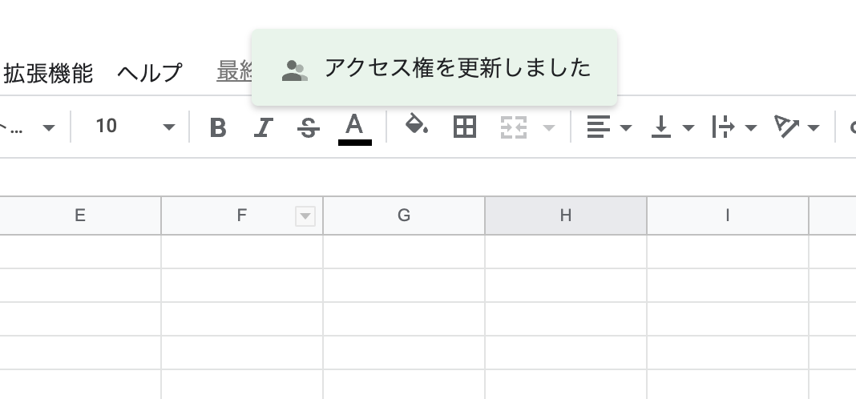The width and height of the screenshot is (856, 399).
Task: Click the people icon in the access notification
Action: pos(295,71)
